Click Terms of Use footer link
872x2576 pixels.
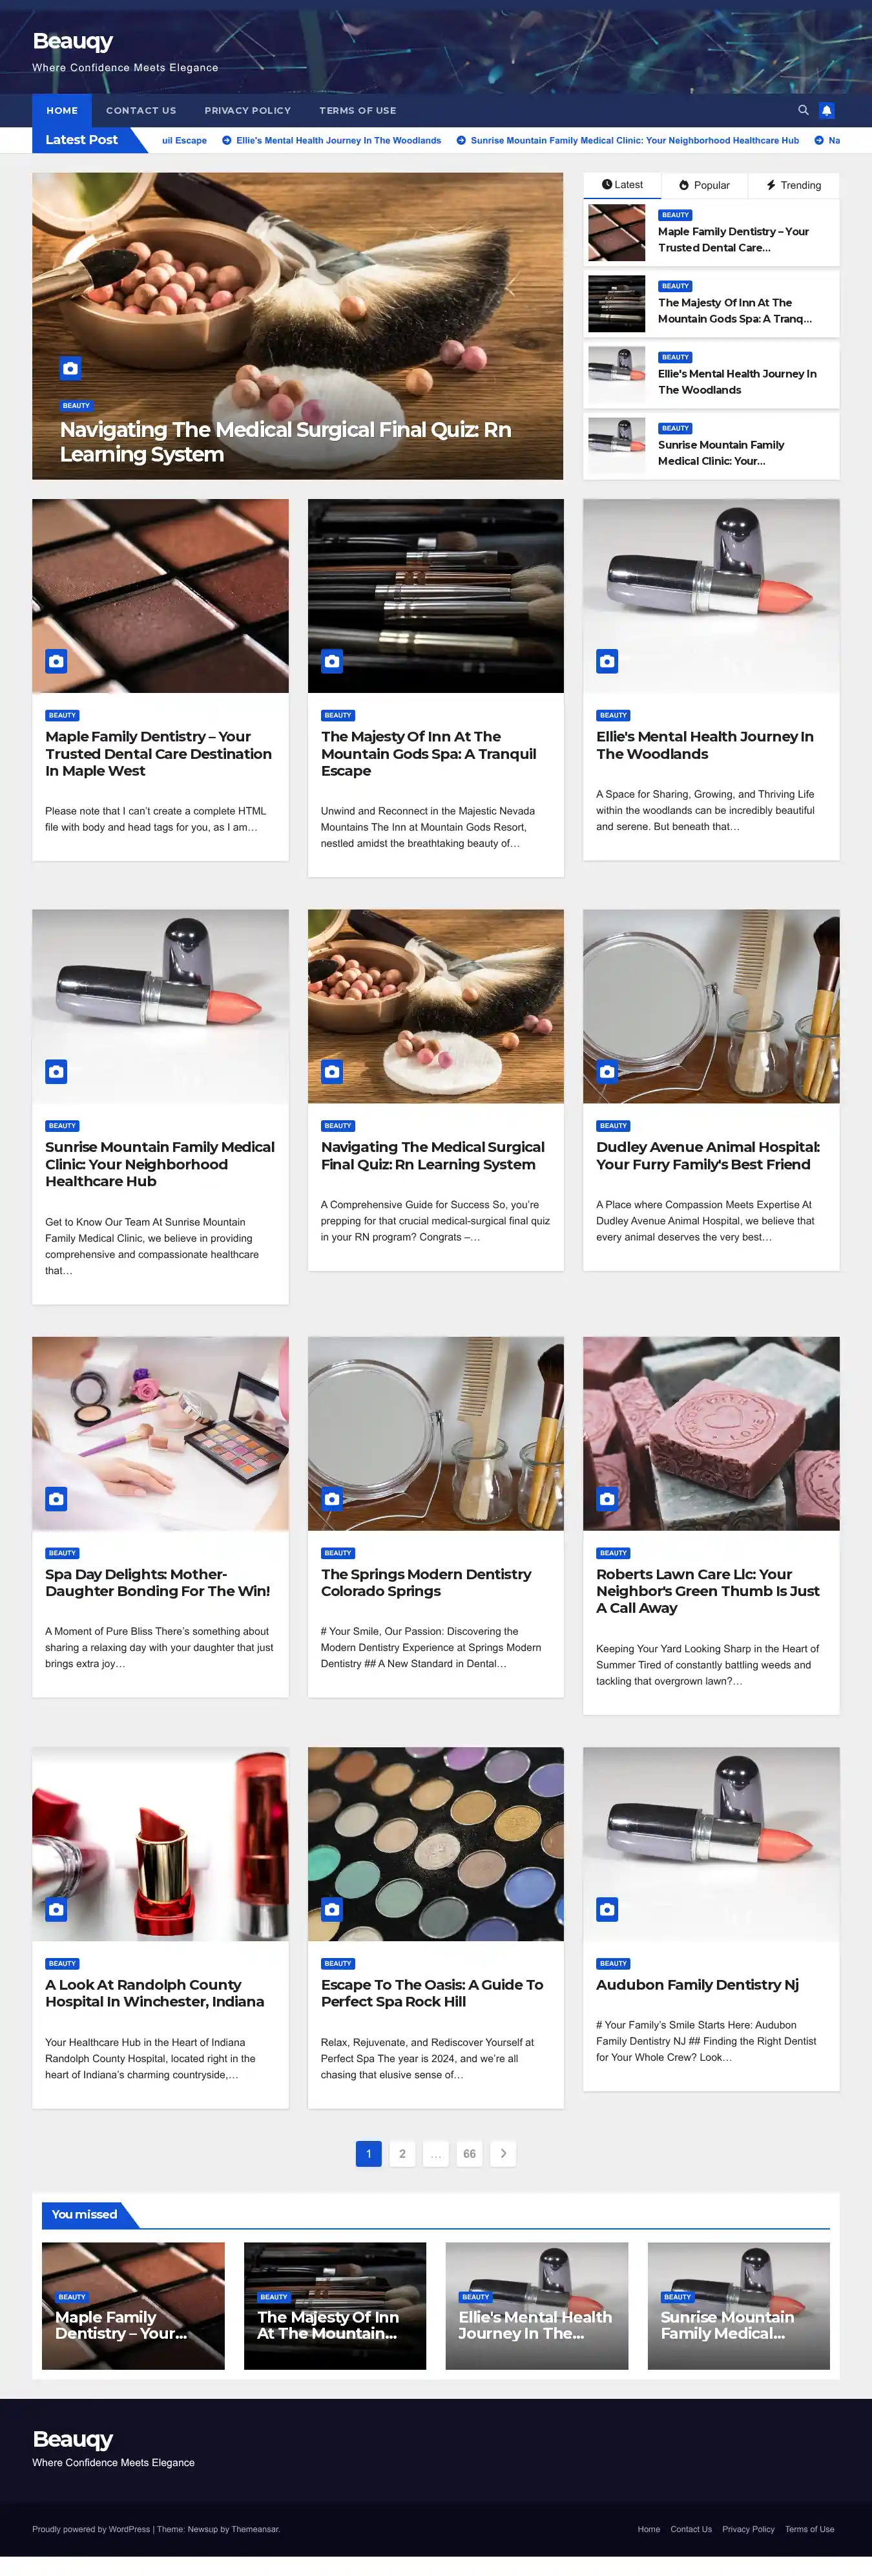tap(809, 2529)
